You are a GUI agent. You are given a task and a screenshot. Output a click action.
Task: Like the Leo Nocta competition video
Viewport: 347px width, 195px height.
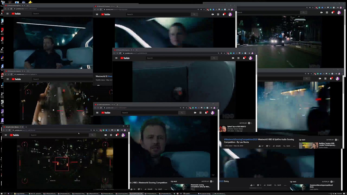260,146
